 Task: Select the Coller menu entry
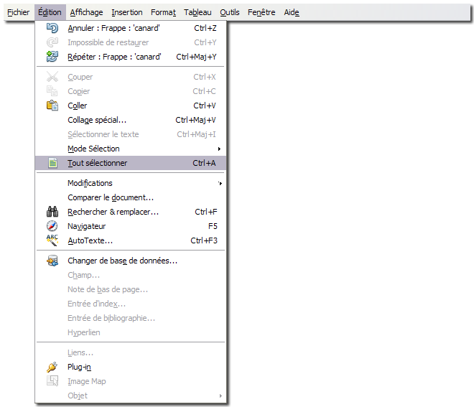(x=131, y=106)
